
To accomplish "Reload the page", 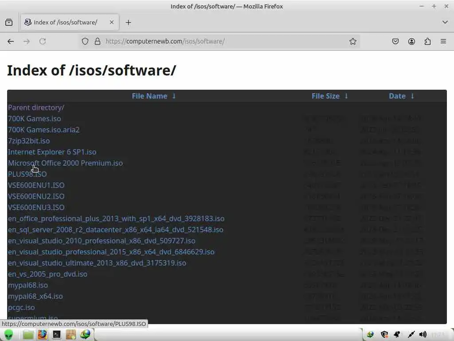I will point(43,41).
